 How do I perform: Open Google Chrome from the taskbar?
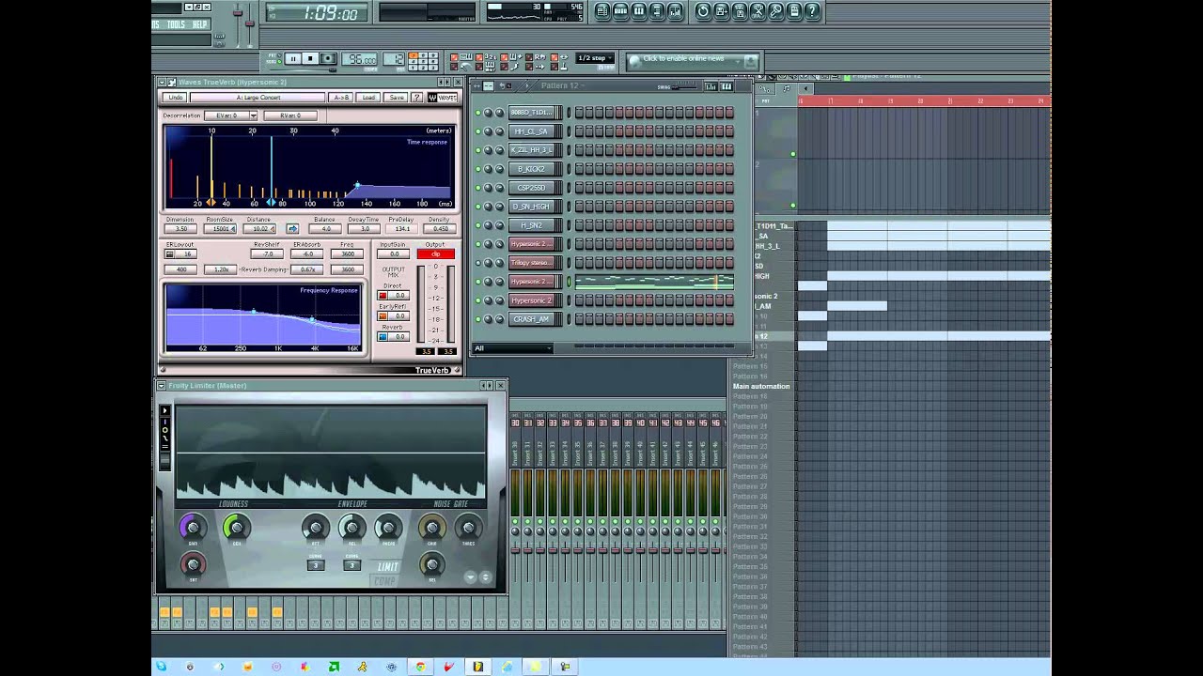(x=420, y=667)
